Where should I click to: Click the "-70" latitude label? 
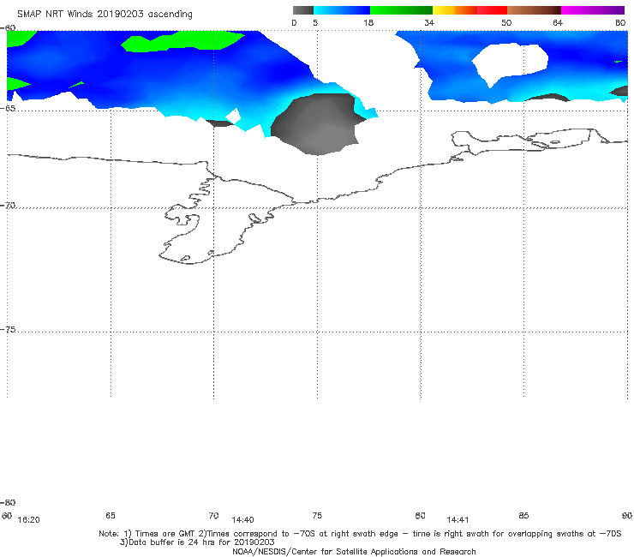(x=8, y=205)
